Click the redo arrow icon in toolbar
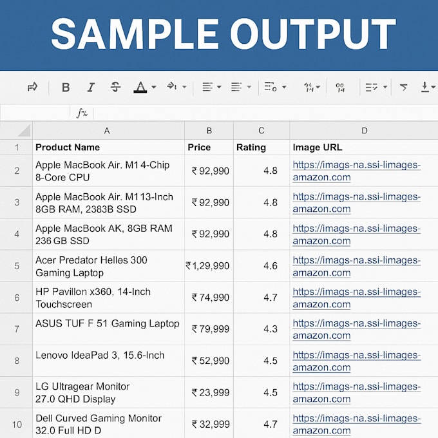This screenshot has width=438, height=438. pyautogui.click(x=33, y=87)
